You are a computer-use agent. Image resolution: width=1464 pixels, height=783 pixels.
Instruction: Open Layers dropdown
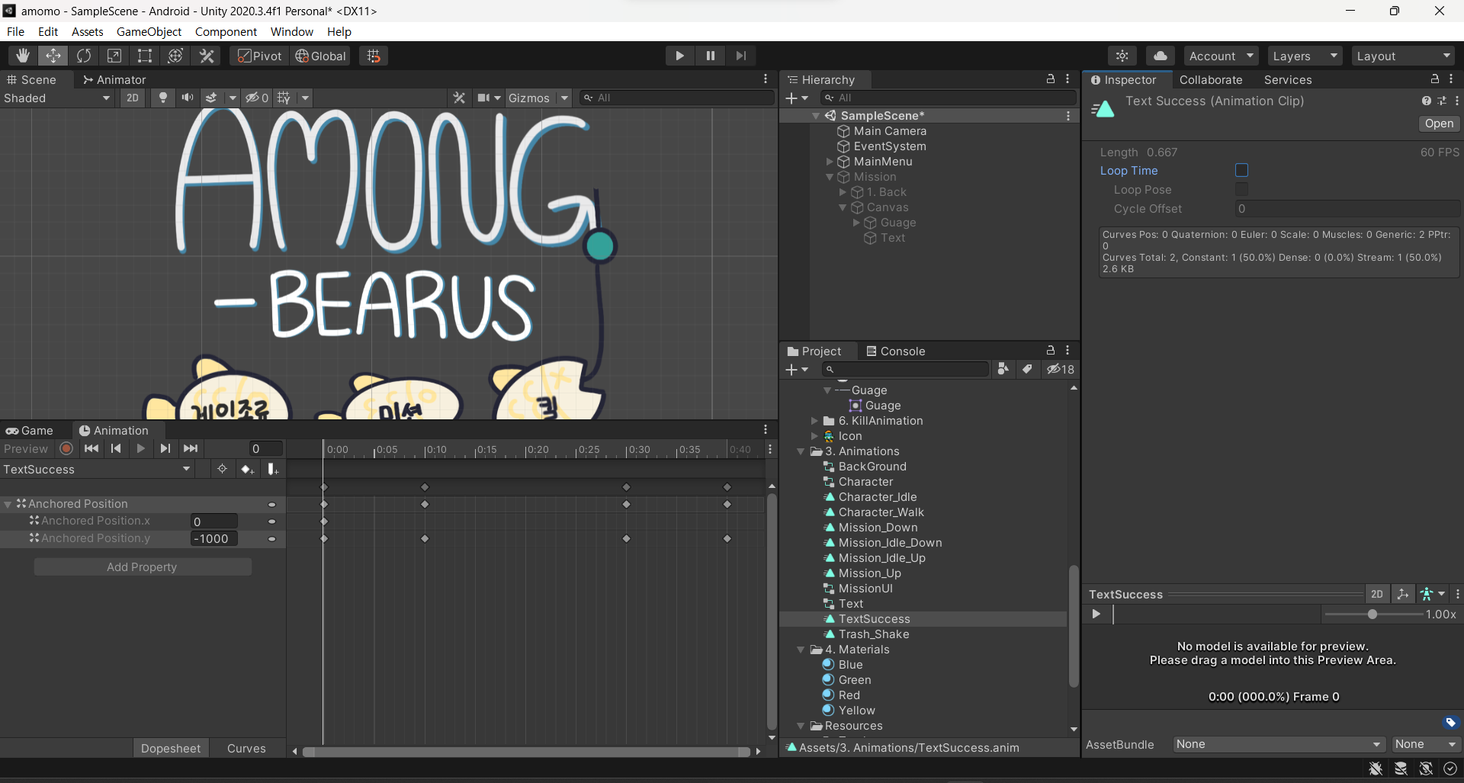[x=1305, y=56]
